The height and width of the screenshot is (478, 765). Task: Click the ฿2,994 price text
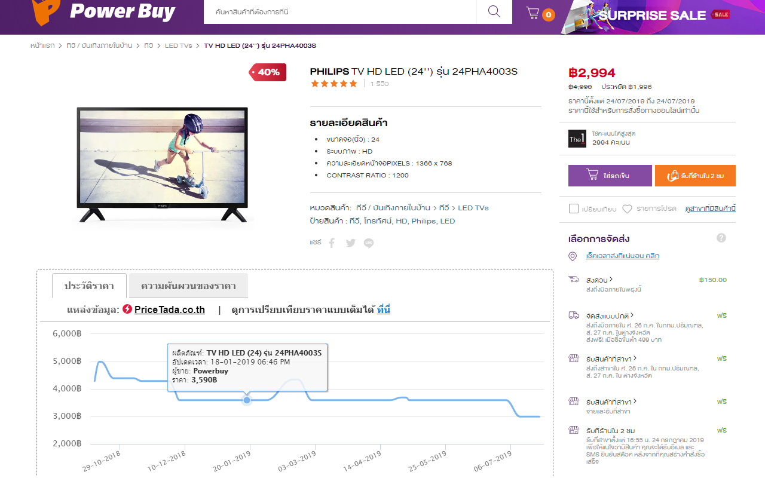tap(592, 73)
